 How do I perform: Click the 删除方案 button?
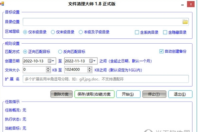coord(61,94)
